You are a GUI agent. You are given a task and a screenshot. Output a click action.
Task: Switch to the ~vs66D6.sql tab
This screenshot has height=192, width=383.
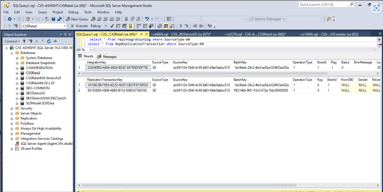(180, 35)
